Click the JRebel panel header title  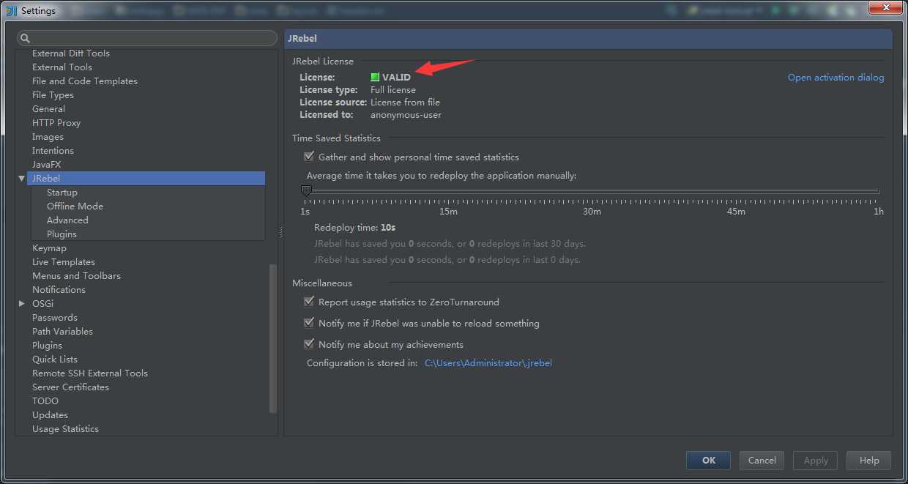[302, 38]
